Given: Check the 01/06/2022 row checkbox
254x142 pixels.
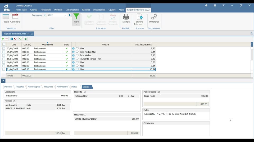Looking at the screenshot, I should coord(4,69).
